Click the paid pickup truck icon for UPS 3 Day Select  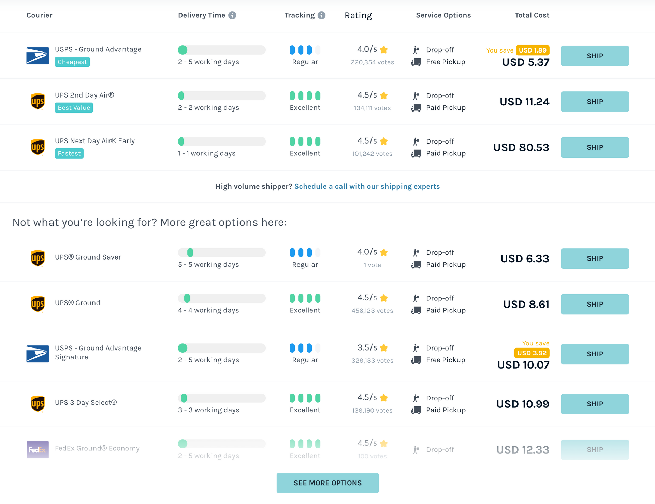(x=416, y=410)
